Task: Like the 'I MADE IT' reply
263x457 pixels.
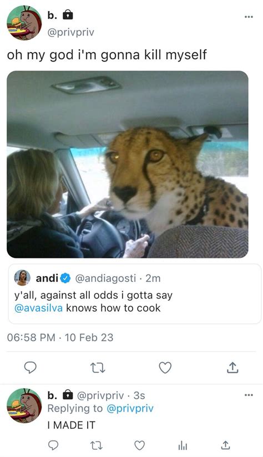Action: point(139,445)
